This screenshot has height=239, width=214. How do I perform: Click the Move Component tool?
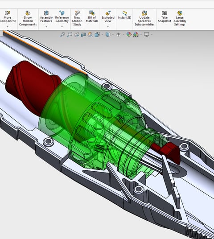pos(8,17)
